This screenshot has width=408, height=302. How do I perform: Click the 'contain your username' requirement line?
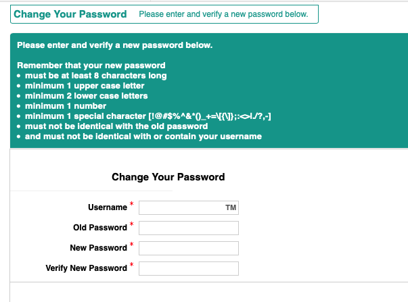point(143,136)
